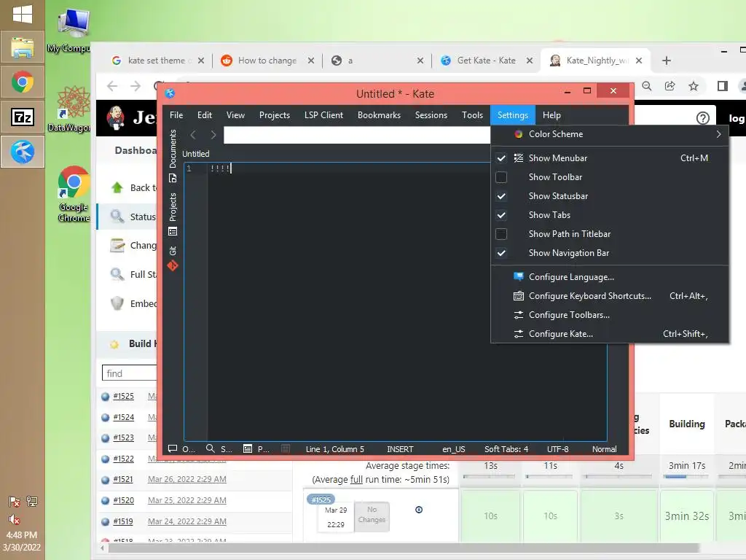
Task: Click the Line 1, Column 5 indicator
Action: coord(335,449)
